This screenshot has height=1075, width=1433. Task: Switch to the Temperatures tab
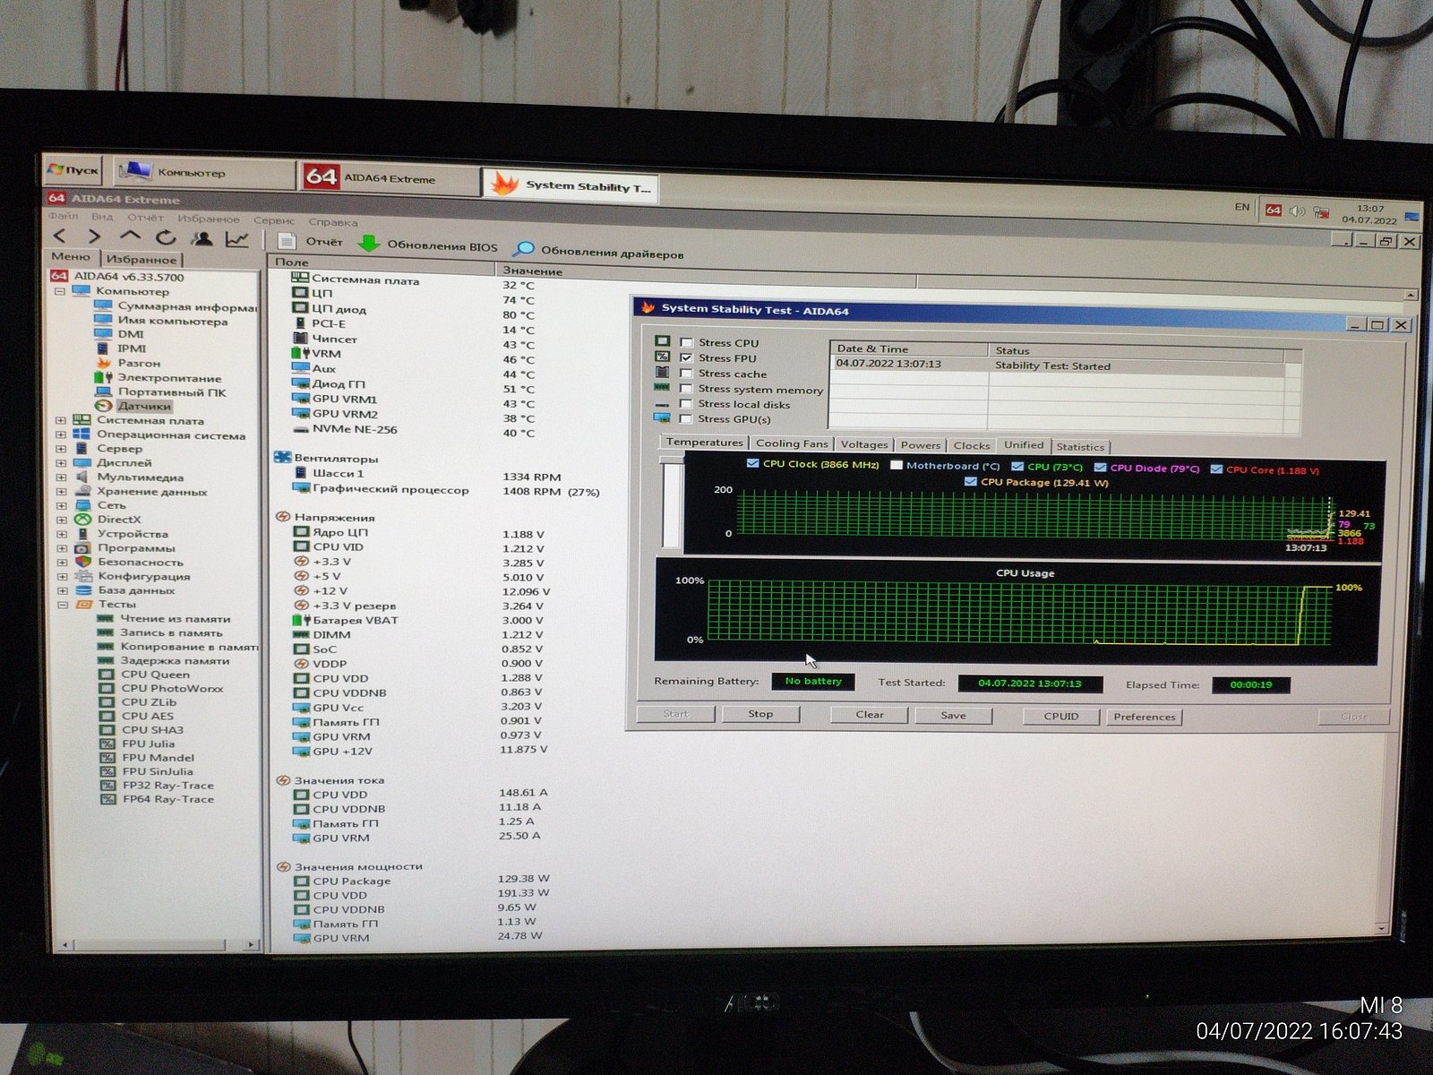[704, 442]
